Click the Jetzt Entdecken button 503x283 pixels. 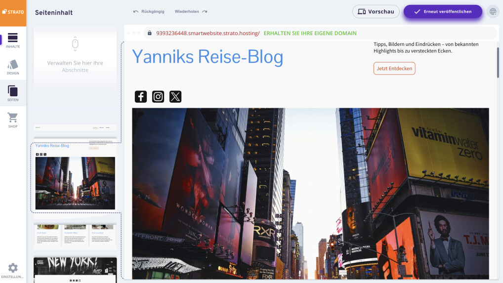click(394, 69)
